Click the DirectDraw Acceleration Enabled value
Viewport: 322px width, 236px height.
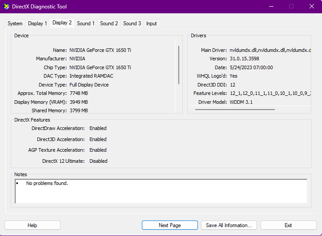tap(98, 128)
